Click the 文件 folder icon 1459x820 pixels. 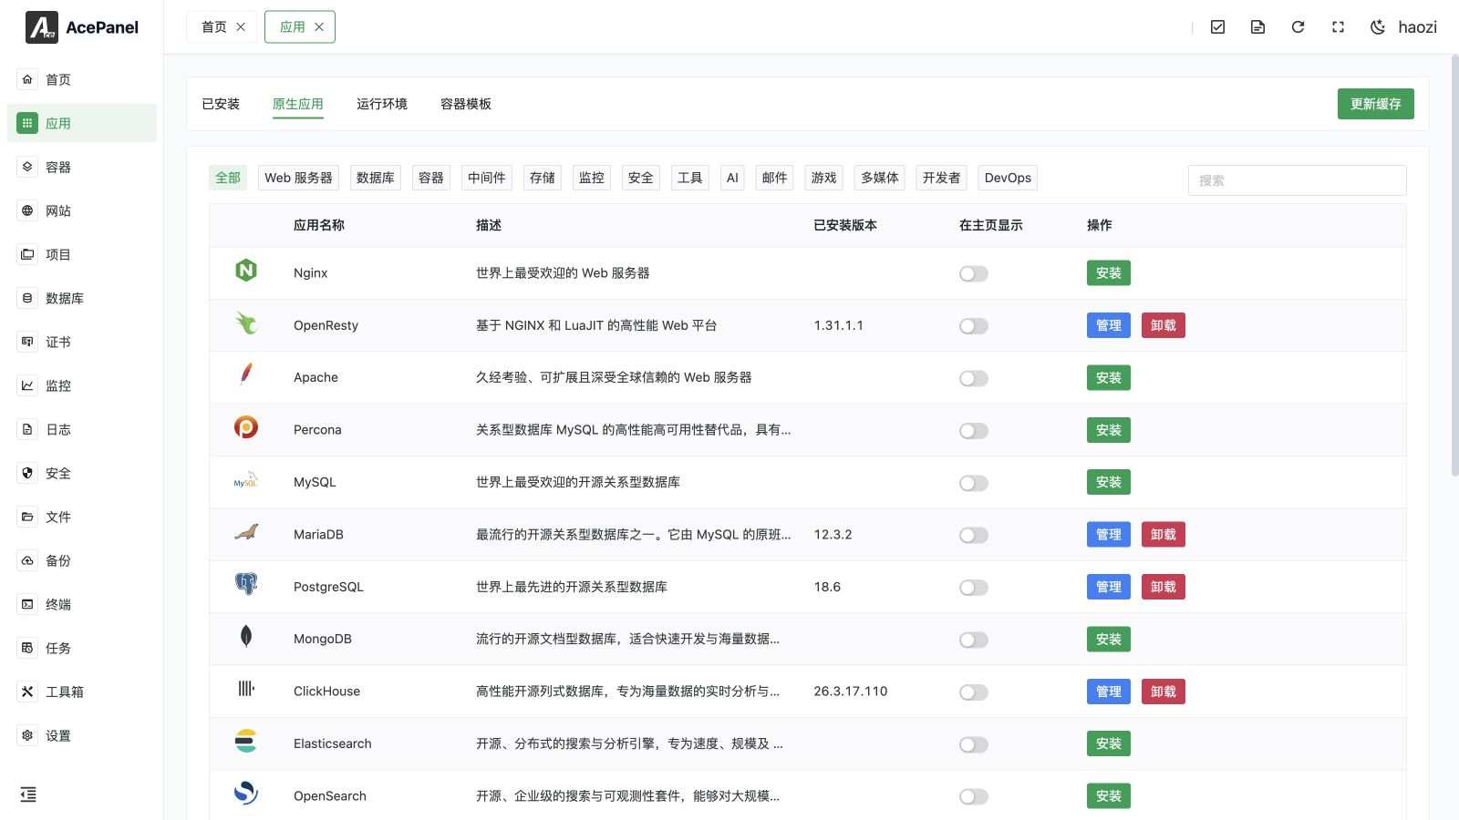pos(27,517)
